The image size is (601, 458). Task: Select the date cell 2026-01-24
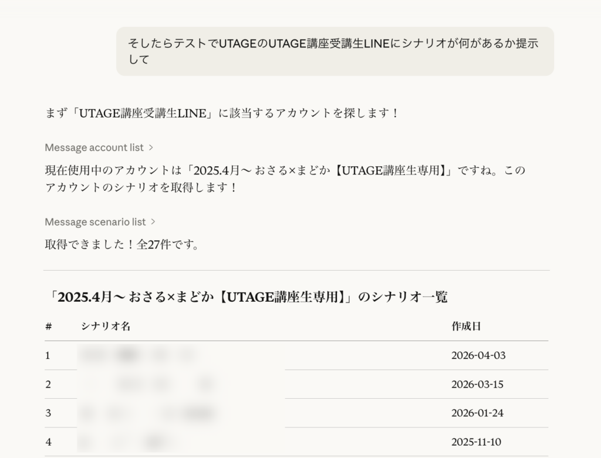(x=477, y=413)
